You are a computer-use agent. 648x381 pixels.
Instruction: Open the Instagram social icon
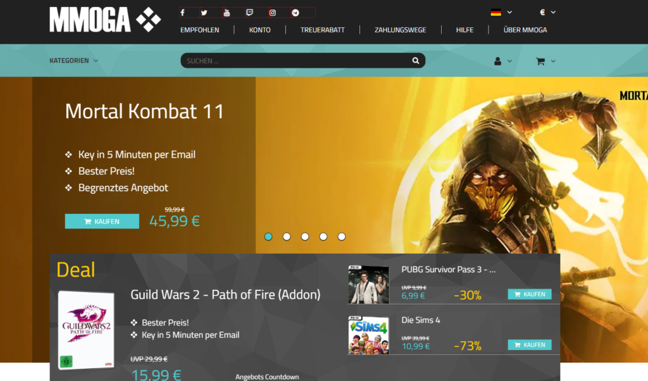click(x=272, y=13)
